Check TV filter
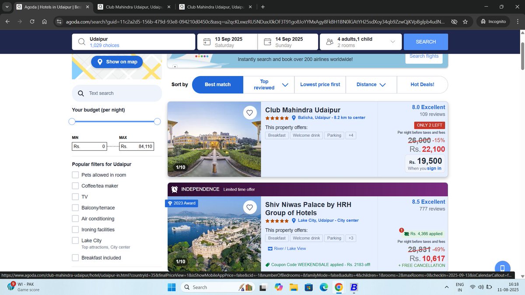This screenshot has width=525, height=295. pos(75,197)
